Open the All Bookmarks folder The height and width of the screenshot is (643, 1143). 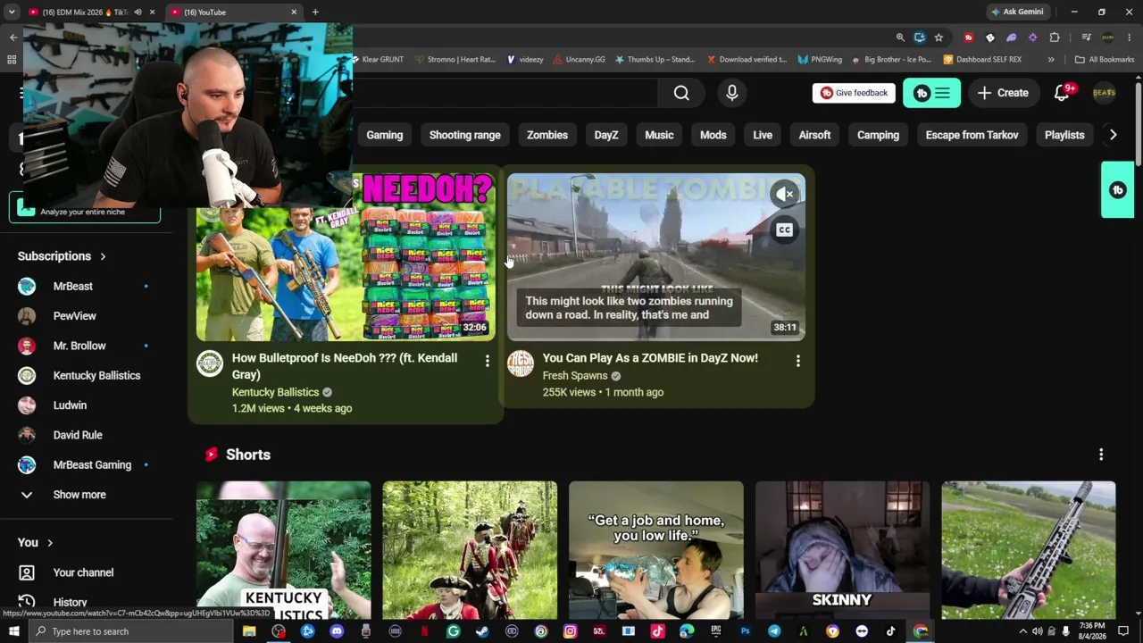[1105, 60]
